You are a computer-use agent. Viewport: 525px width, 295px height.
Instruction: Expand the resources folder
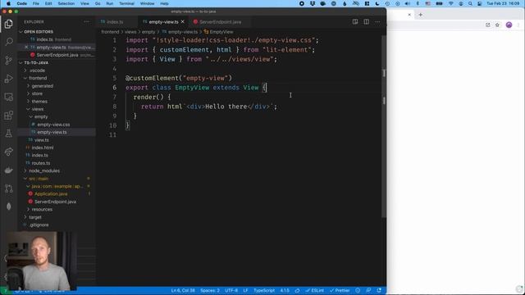coord(42,210)
